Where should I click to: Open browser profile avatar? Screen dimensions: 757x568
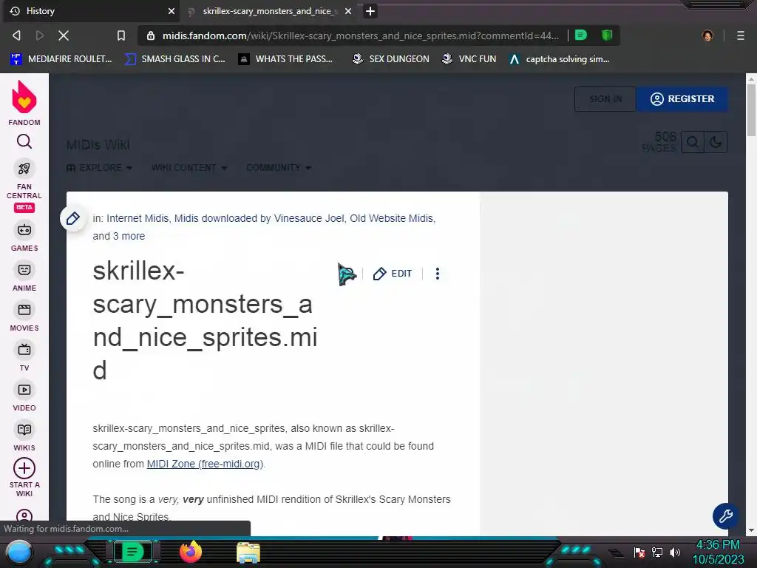point(707,35)
